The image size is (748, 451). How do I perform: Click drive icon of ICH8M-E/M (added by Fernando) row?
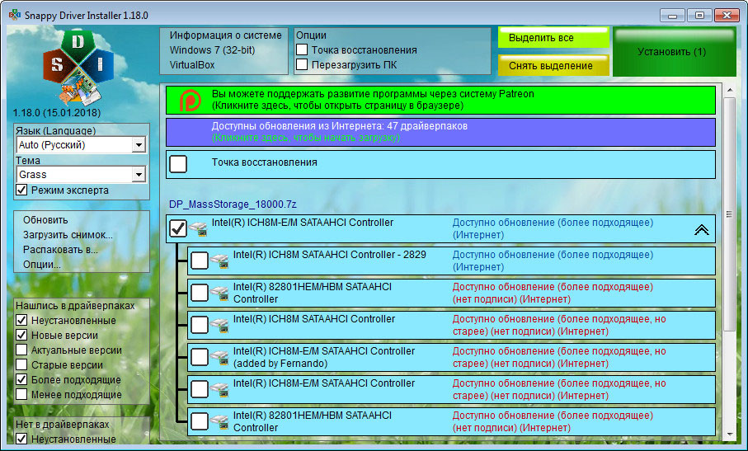[x=219, y=357]
